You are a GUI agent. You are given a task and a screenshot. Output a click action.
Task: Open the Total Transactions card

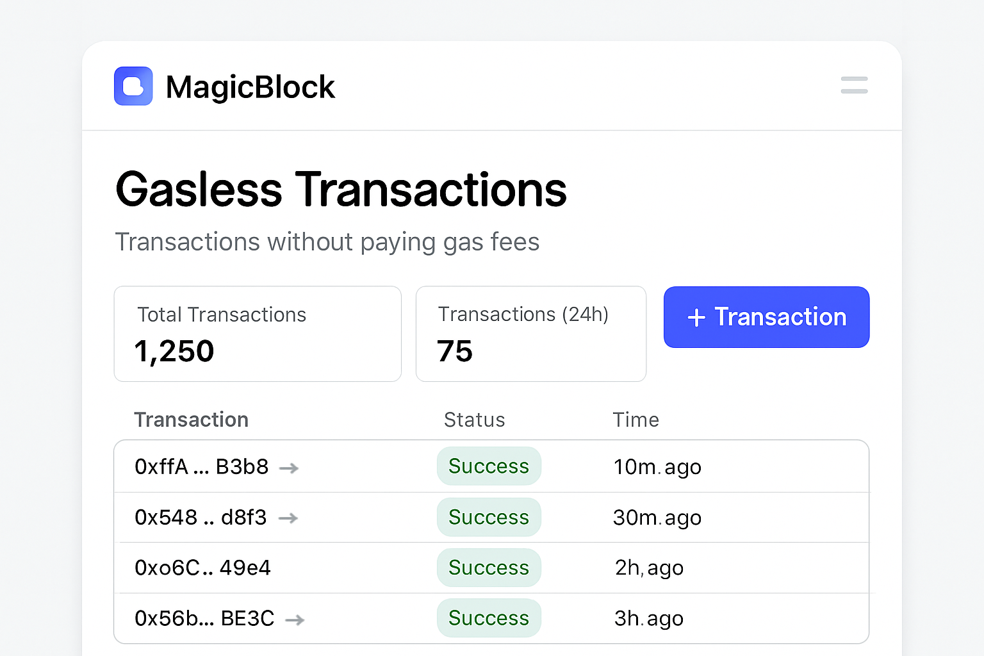(x=258, y=334)
